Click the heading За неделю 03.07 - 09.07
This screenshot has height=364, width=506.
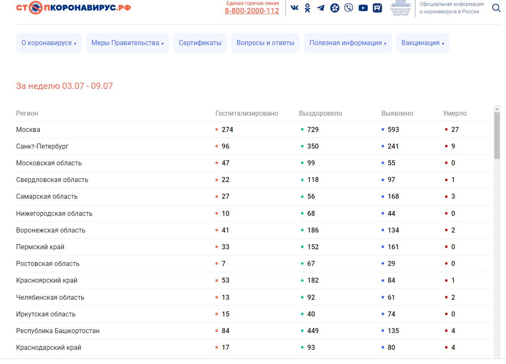(65, 86)
